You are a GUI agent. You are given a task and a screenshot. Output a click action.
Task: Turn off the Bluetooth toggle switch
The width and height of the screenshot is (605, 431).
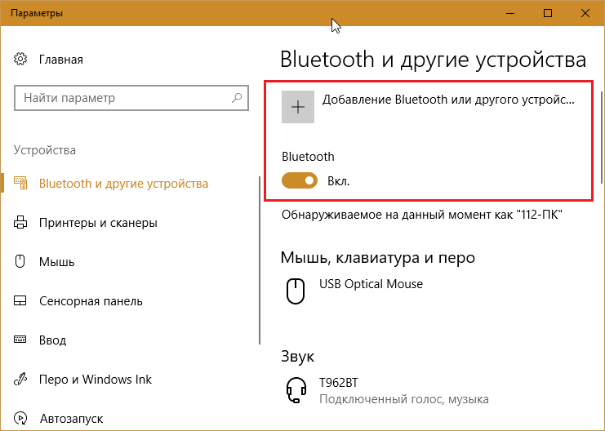coord(300,180)
